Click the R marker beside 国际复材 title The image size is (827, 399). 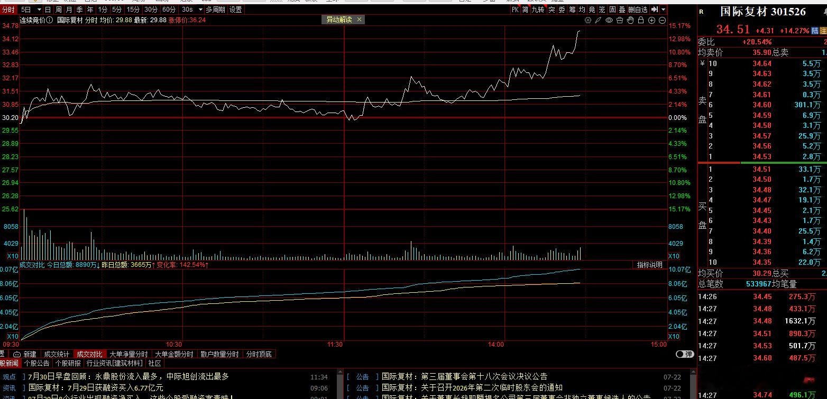702,12
